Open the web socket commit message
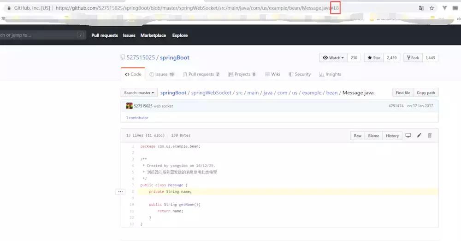 (x=163, y=106)
